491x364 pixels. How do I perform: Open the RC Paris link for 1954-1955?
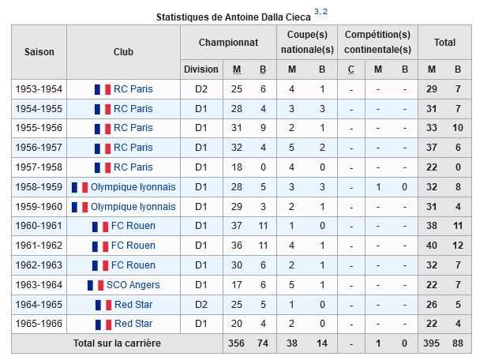[x=133, y=109]
